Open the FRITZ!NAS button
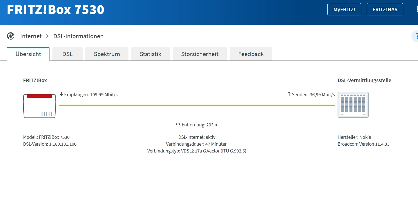 point(385,9)
